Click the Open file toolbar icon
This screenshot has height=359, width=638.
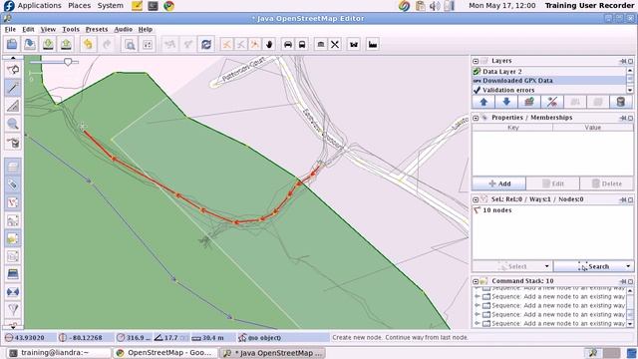click(12, 44)
